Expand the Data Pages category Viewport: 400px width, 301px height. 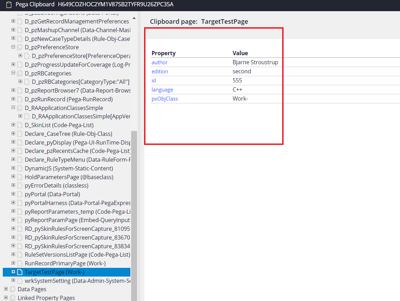pos(6,289)
